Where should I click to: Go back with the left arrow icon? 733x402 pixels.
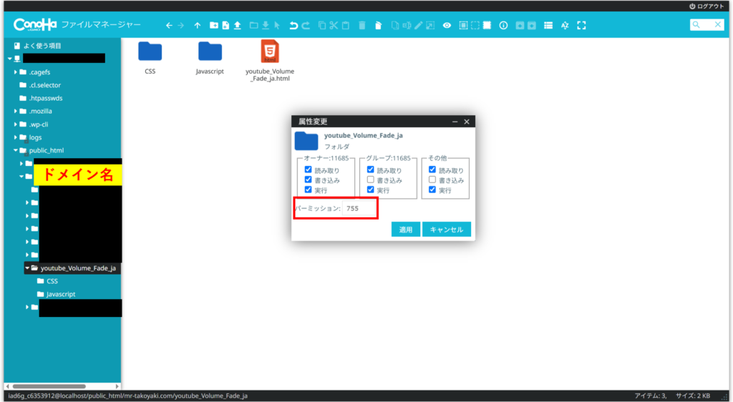click(x=169, y=26)
